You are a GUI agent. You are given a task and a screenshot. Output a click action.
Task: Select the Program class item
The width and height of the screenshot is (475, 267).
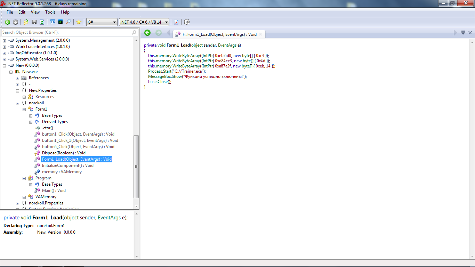(43, 178)
